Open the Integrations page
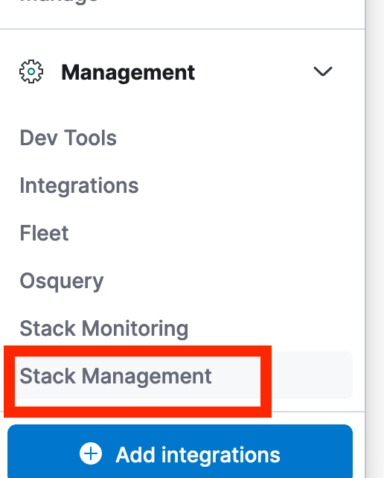Image resolution: width=384 pixels, height=478 pixels. tap(79, 185)
